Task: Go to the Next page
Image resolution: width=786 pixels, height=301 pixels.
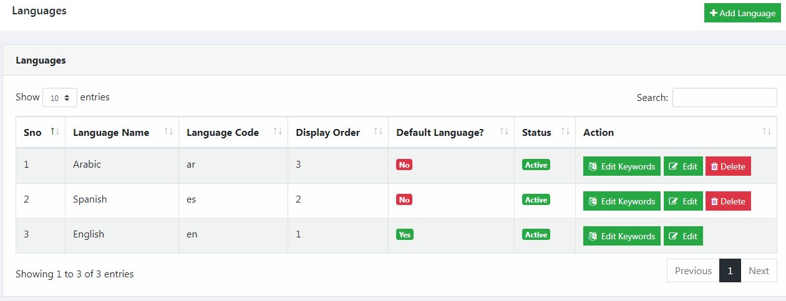Action: (759, 270)
